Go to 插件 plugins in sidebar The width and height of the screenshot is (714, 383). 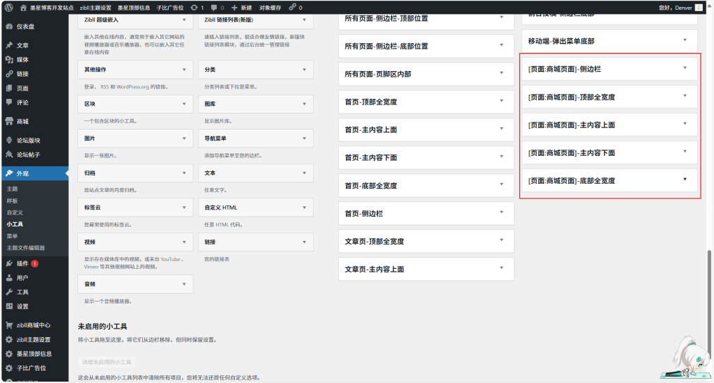pyautogui.click(x=22, y=264)
